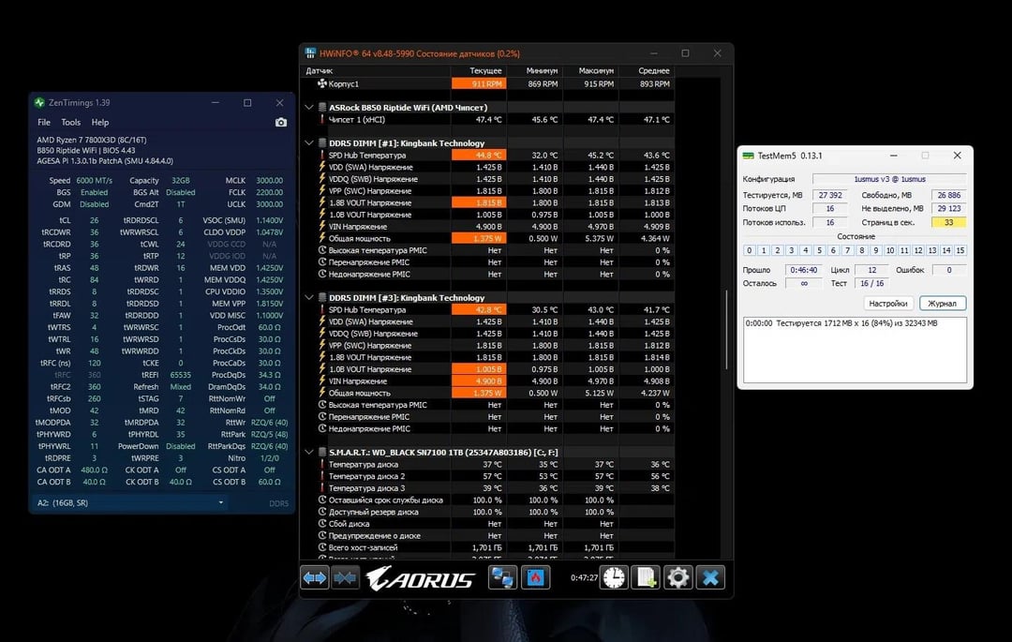1012x642 pixels.
Task: Click the 6000 MT/s Speed value in ZenTimings
Action: coord(95,181)
